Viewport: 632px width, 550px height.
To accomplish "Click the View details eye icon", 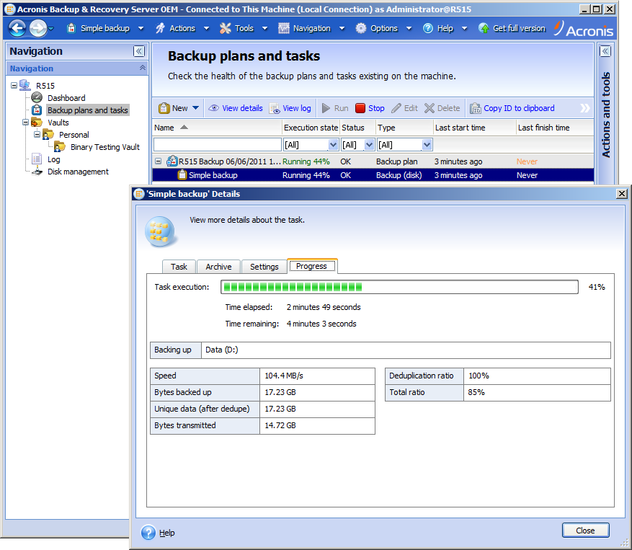I will point(213,108).
